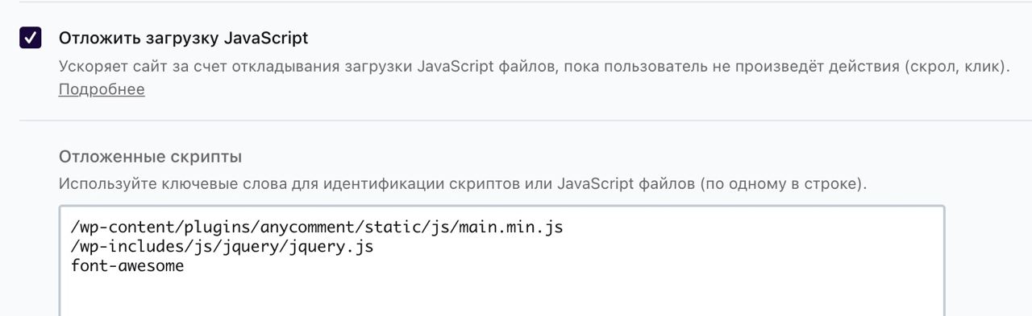Place cursor after jquery.js in the second line

tap(374, 247)
